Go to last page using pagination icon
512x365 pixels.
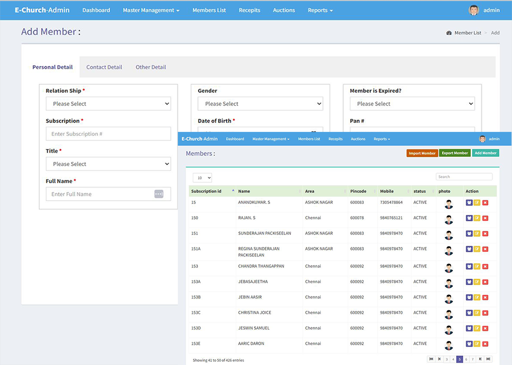[x=488, y=359]
